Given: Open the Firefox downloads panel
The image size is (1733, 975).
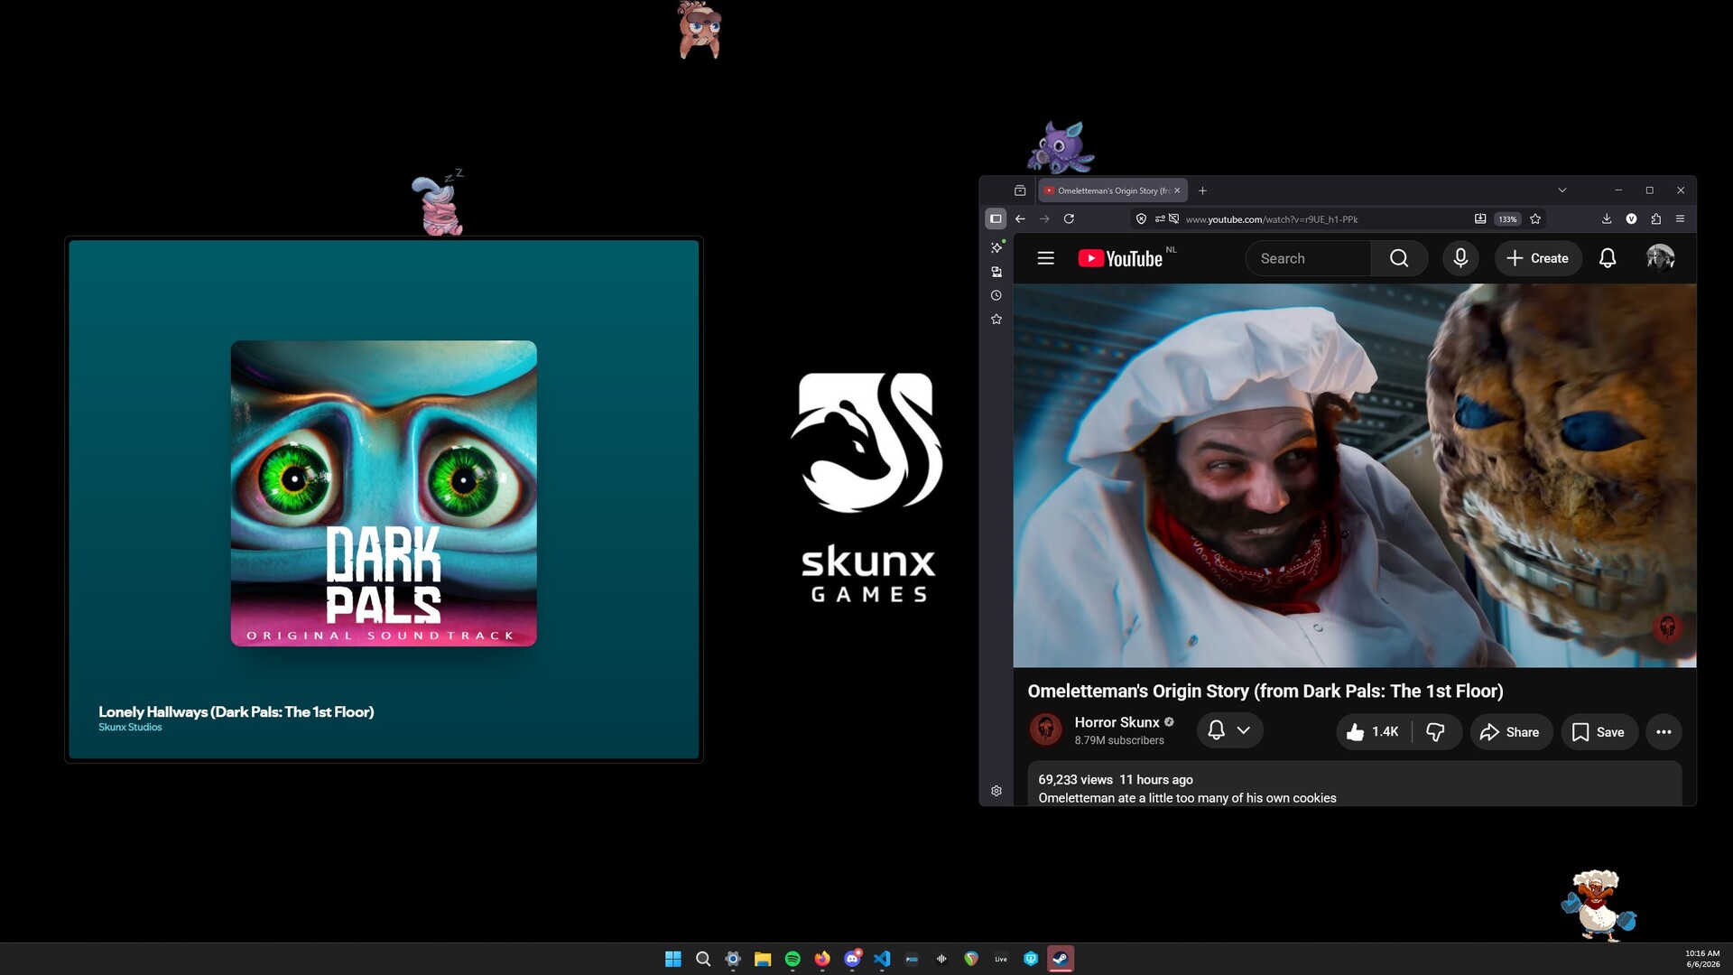Looking at the screenshot, I should (1607, 218).
